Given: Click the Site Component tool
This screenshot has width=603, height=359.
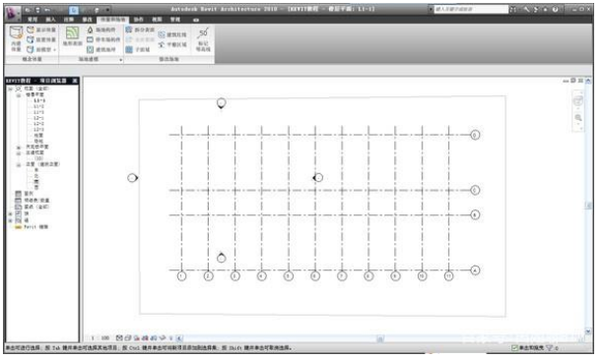Looking at the screenshot, I should [100, 30].
